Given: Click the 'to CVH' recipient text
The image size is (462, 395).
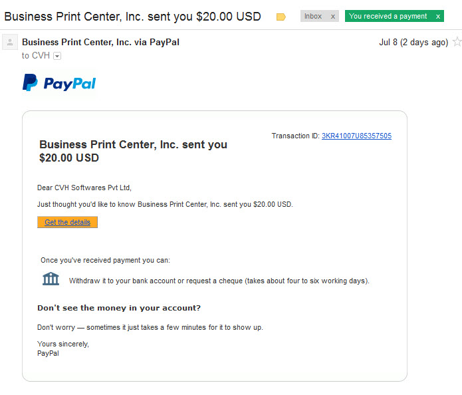Looking at the screenshot, I should [36, 55].
